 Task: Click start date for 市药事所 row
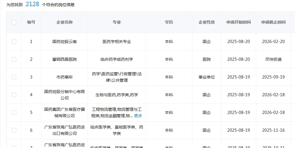(238, 77)
